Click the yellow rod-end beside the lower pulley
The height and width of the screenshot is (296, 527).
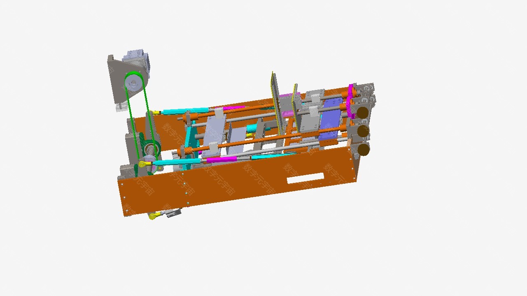pos(144,164)
